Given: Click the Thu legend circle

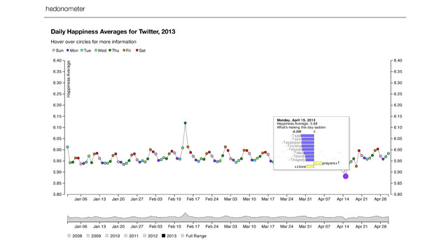Looking at the screenshot, I should (110, 50).
